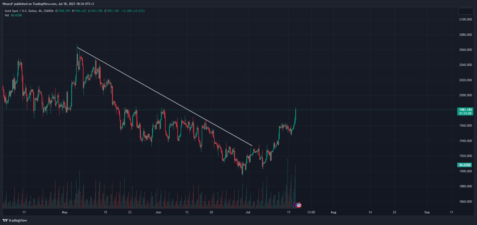Click the 1900.000 price axis label
Screen dimensions: 477x225
point(465,171)
